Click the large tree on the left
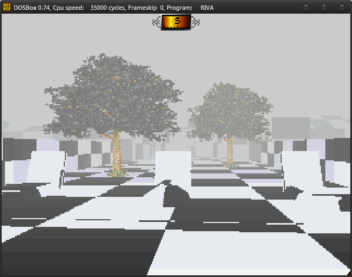The width and height of the screenshot is (352, 277). [x=113, y=115]
